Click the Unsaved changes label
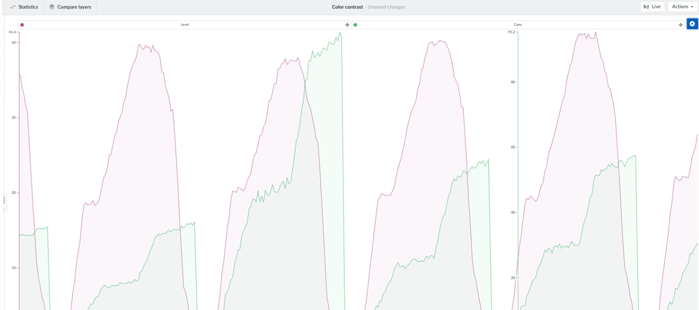The image size is (699, 310). [386, 6]
